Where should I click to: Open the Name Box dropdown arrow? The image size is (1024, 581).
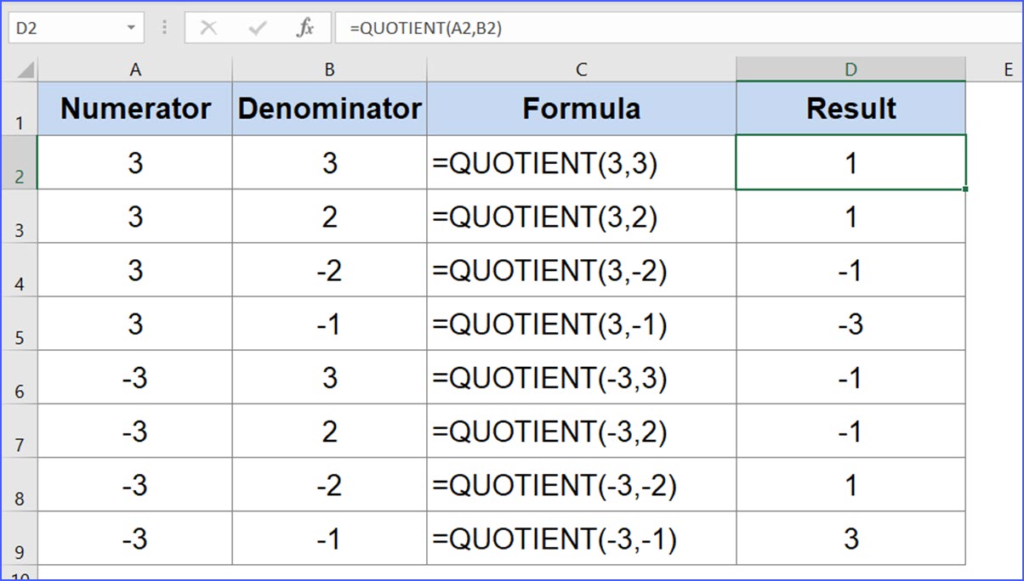pos(133,26)
